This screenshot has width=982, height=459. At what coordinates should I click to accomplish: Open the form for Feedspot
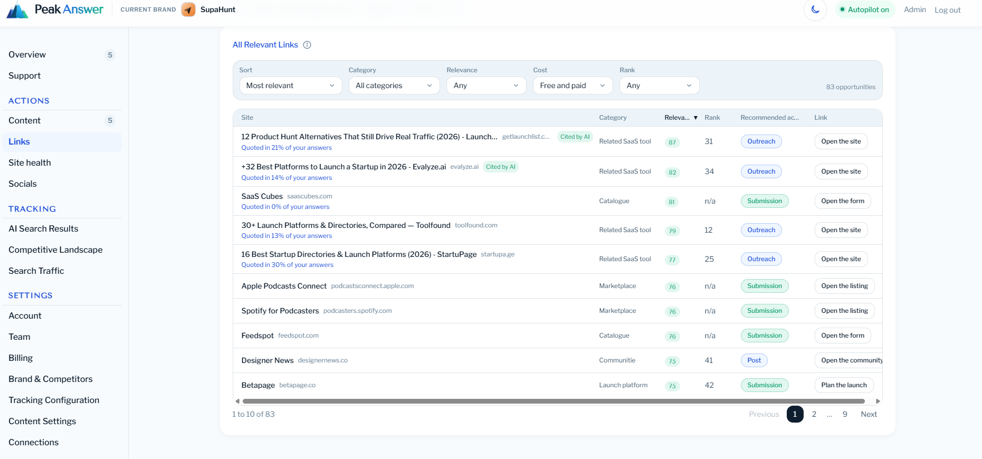coord(843,336)
